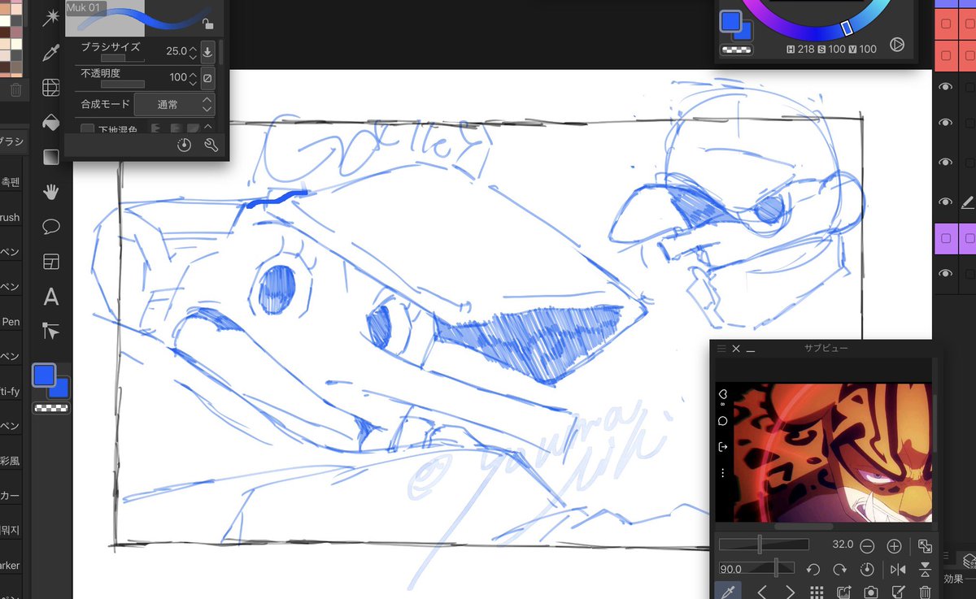Rotate the Sub View image right
The image size is (976, 599).
pos(839,569)
